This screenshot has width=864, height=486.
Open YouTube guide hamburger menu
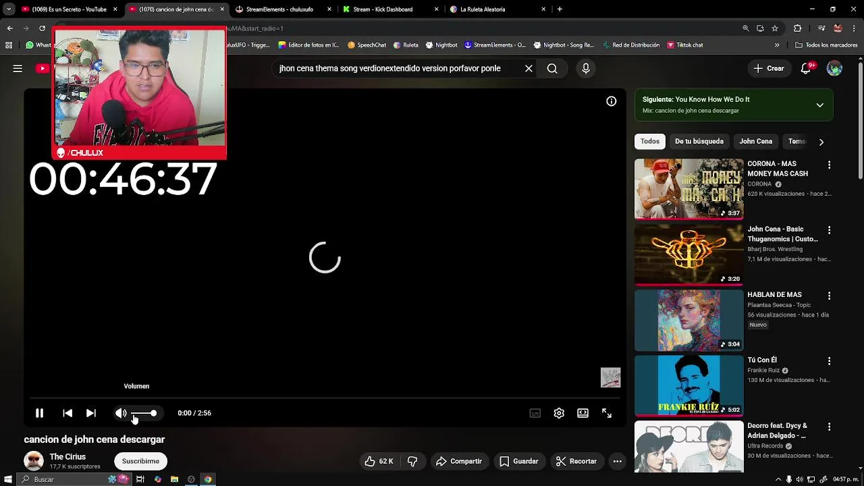18,68
